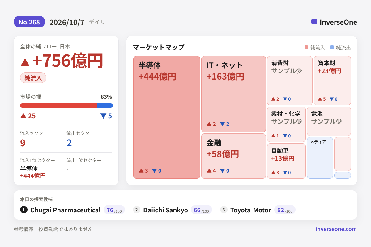Click the blue down triangle in IT・ネット tile
Screen dimensions: 371x247
(x=222, y=124)
